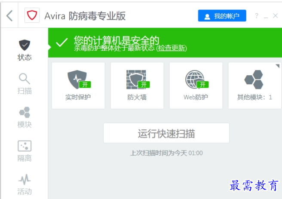The width and height of the screenshot is (282, 199).
Task: Open 模块 modules section in sidebar
Action: [25, 117]
